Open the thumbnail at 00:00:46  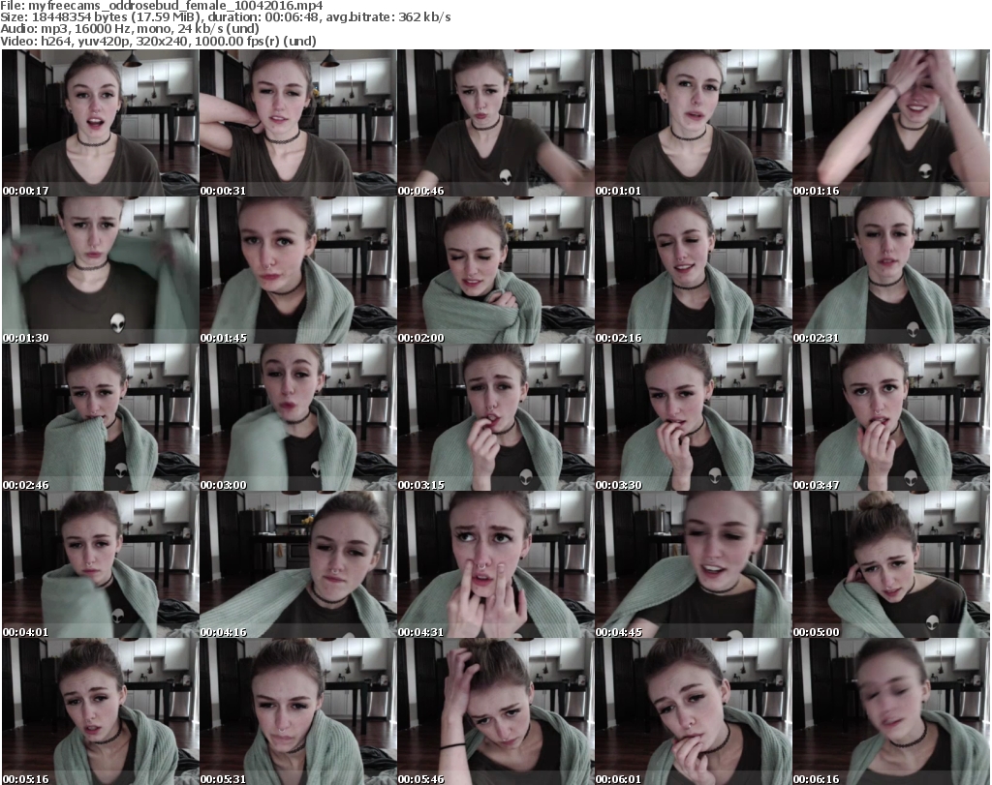[495, 124]
